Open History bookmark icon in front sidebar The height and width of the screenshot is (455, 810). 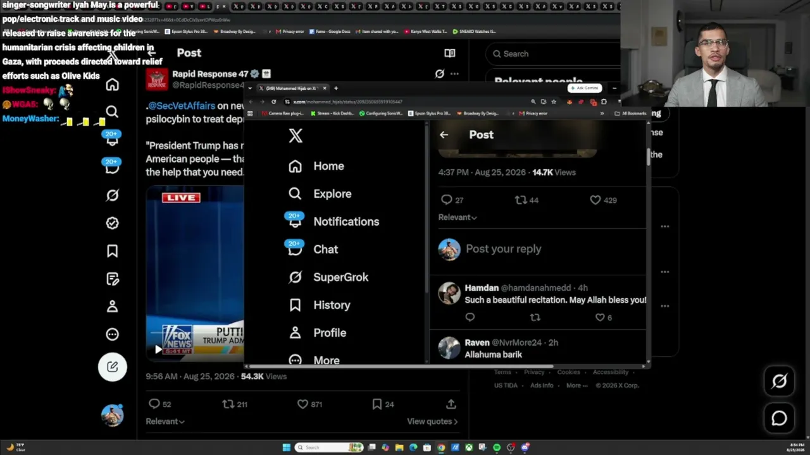tap(295, 305)
